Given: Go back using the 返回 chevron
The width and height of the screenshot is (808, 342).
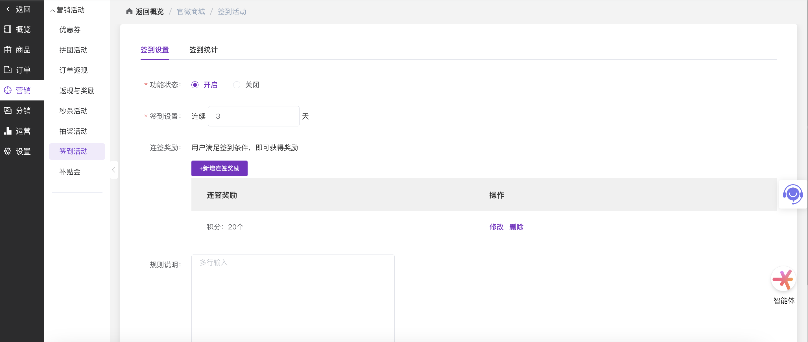Looking at the screenshot, I should pos(8,9).
